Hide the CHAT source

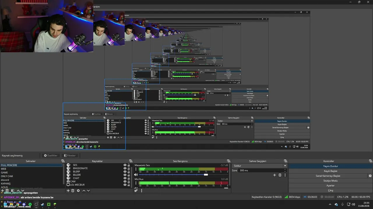coord(125,178)
